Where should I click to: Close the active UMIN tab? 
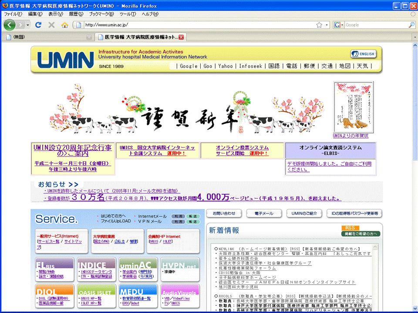tap(181, 37)
